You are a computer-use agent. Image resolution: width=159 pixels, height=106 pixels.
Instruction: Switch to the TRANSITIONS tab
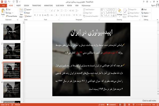click(x=37, y=6)
